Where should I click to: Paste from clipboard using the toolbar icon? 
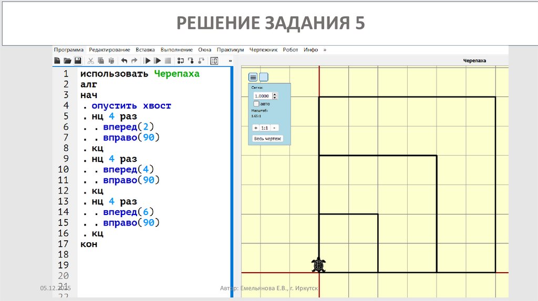pyautogui.click(x=111, y=61)
